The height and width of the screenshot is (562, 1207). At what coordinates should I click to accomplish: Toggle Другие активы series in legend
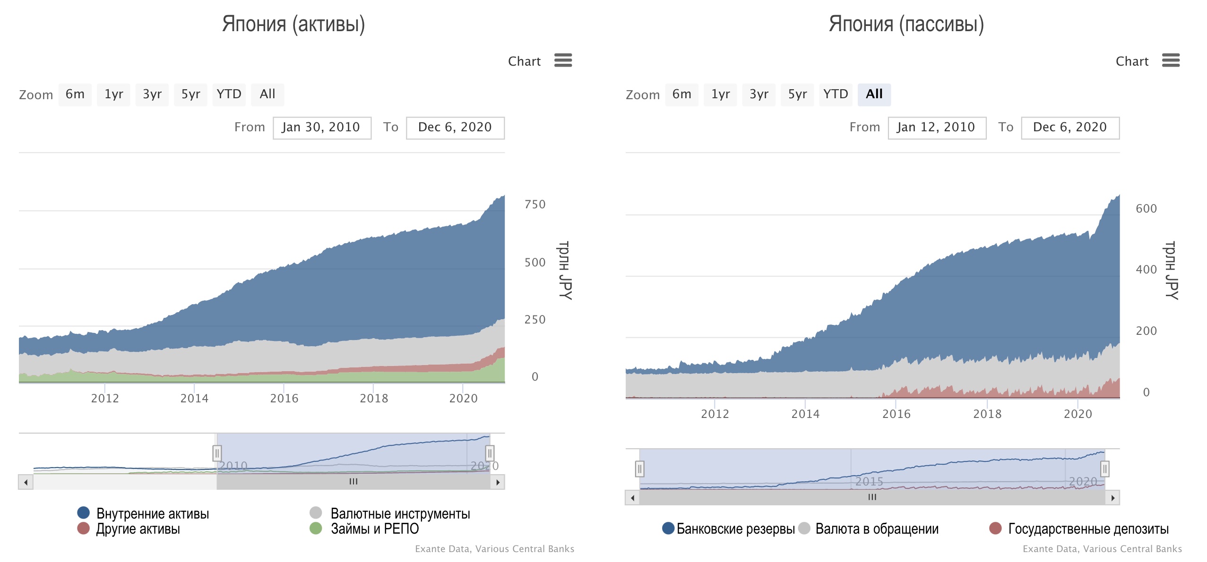[138, 528]
